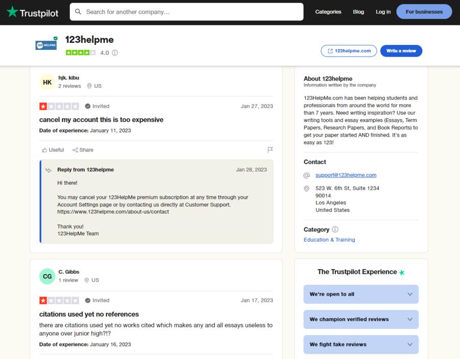
Task: Open the 123helpme company logo
Action: pos(46,45)
